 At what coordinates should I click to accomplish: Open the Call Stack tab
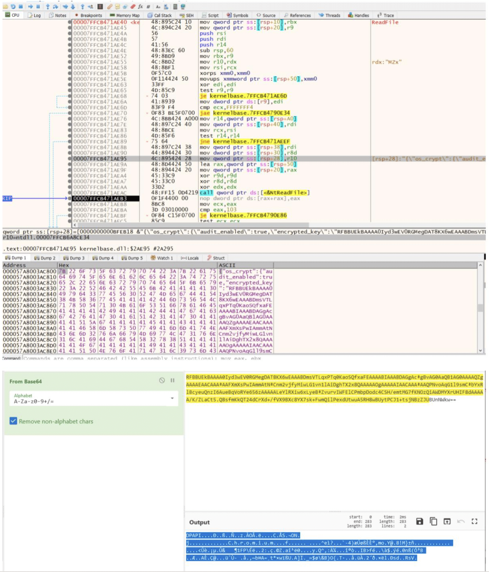[x=159, y=15]
